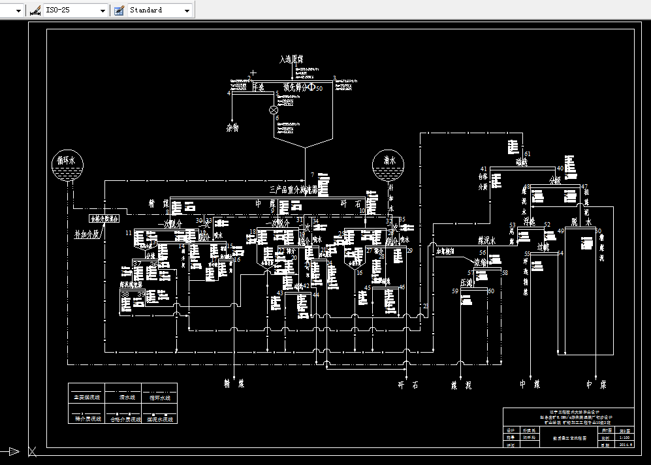Select the 煤泥旋流器 label near node 38
651x465 pixels.
pyautogui.click(x=131, y=285)
